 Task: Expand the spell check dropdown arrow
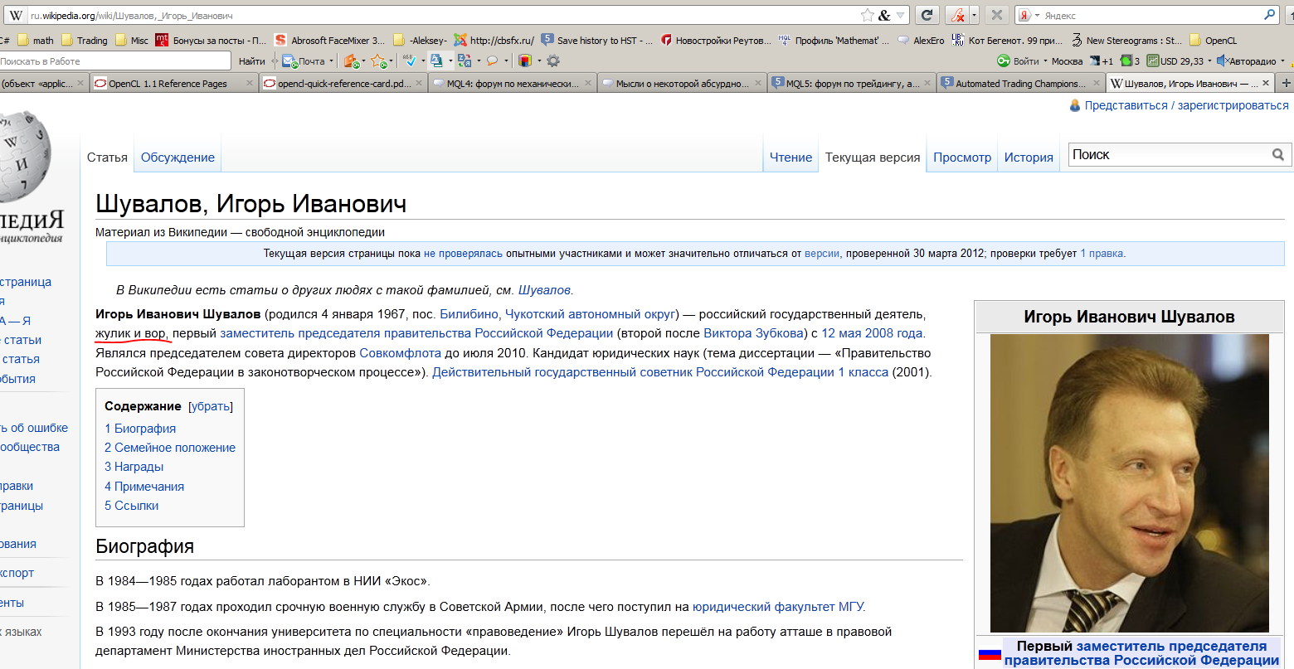(x=422, y=61)
